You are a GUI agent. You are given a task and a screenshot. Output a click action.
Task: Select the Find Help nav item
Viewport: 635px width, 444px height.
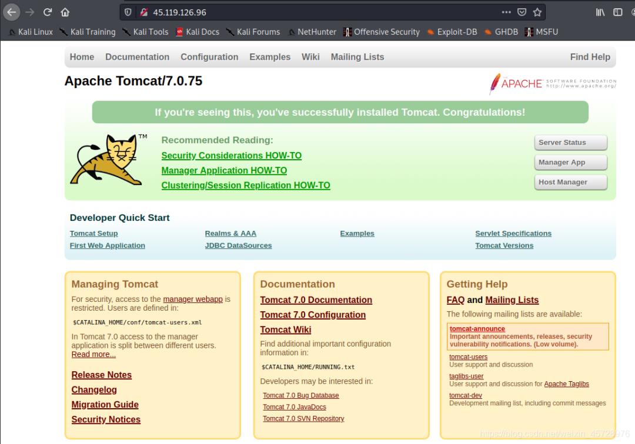point(590,57)
